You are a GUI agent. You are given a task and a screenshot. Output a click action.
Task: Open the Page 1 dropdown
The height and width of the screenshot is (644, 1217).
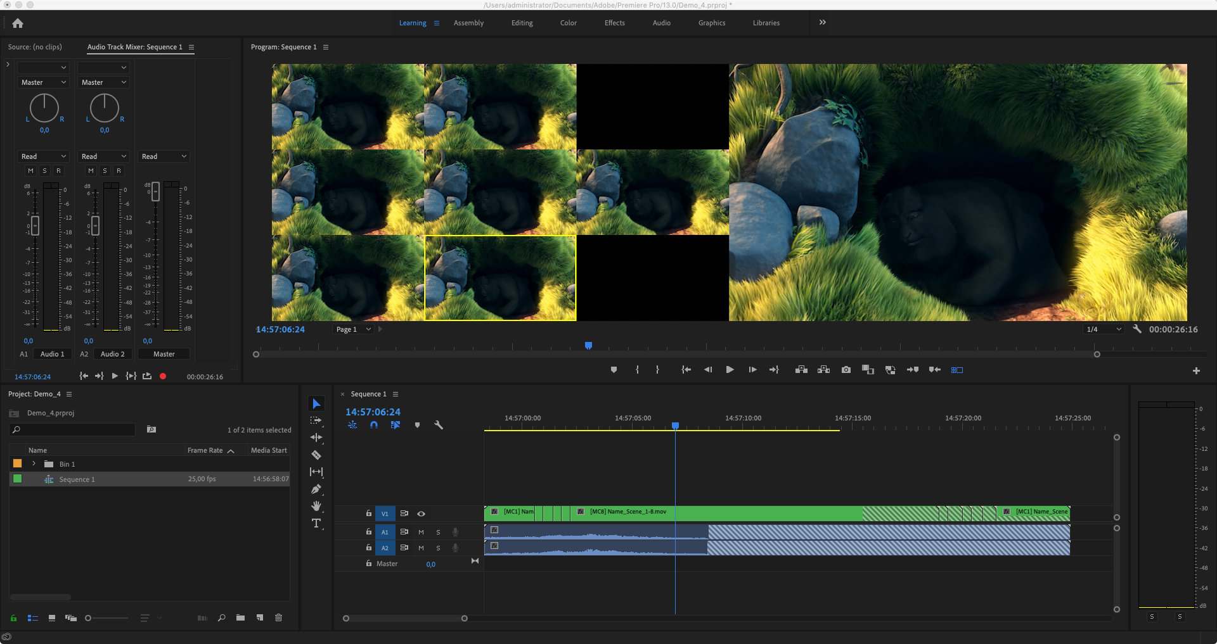353,329
